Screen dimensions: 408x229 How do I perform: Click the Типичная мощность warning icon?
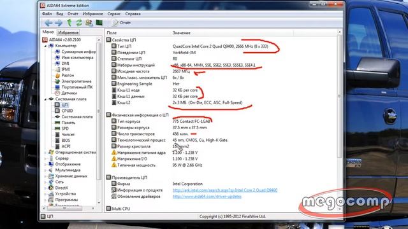tap(114, 165)
